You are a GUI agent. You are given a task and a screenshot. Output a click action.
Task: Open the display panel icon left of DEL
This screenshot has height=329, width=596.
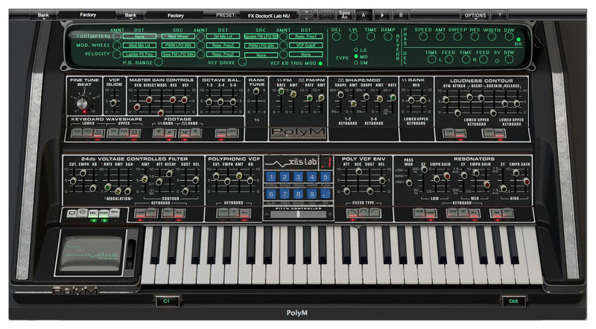(72, 213)
